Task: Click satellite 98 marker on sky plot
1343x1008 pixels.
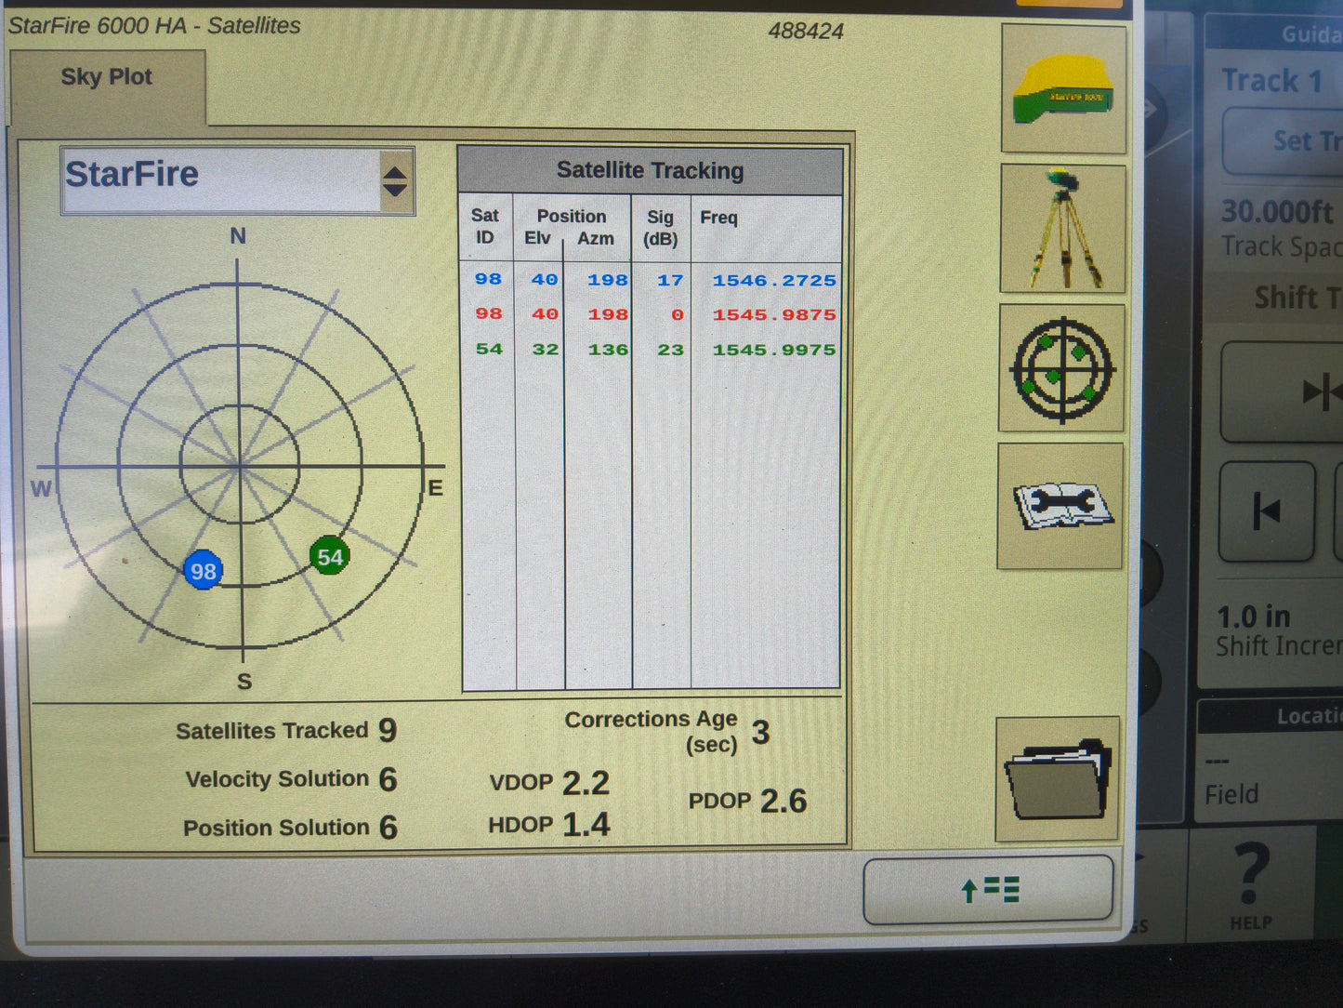Action: tap(203, 570)
